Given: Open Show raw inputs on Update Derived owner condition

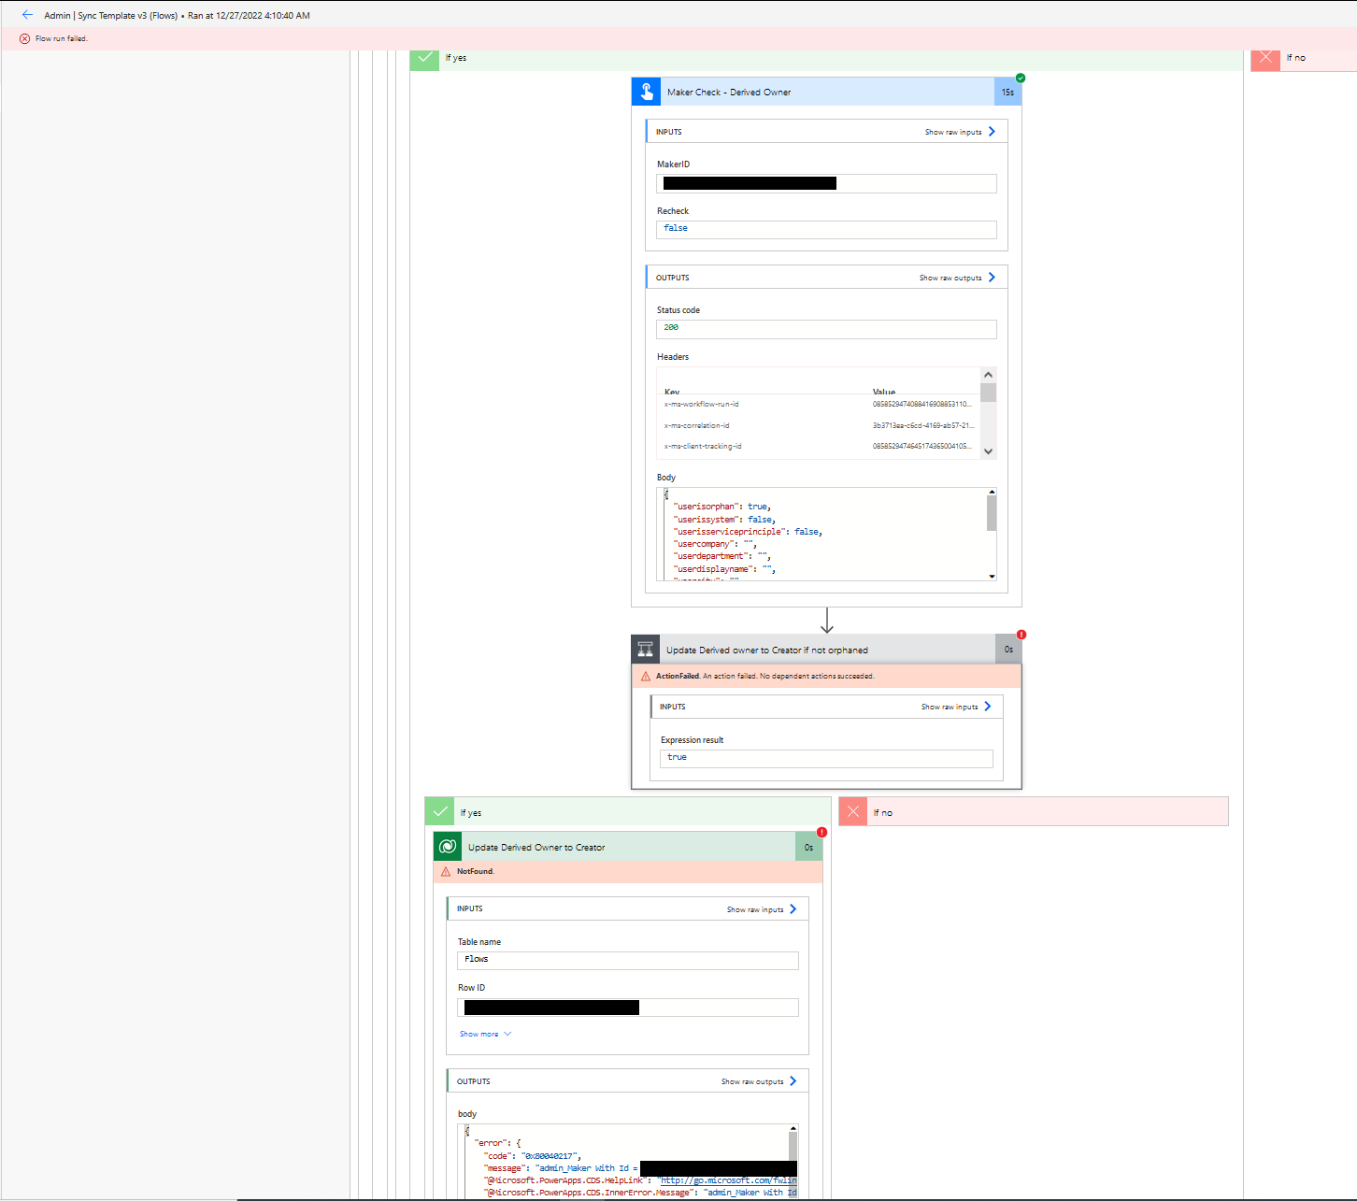Looking at the screenshot, I should point(954,707).
